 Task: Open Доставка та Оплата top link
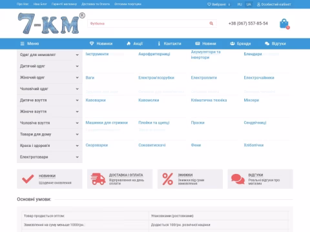[x=96, y=4]
